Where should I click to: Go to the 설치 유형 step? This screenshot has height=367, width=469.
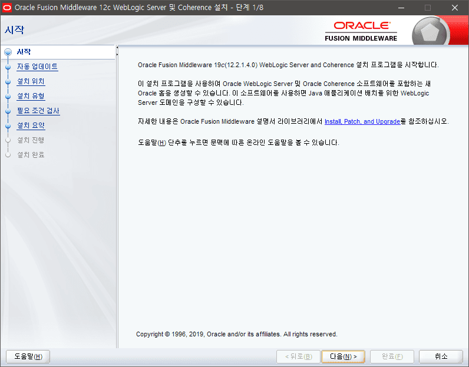coord(31,96)
